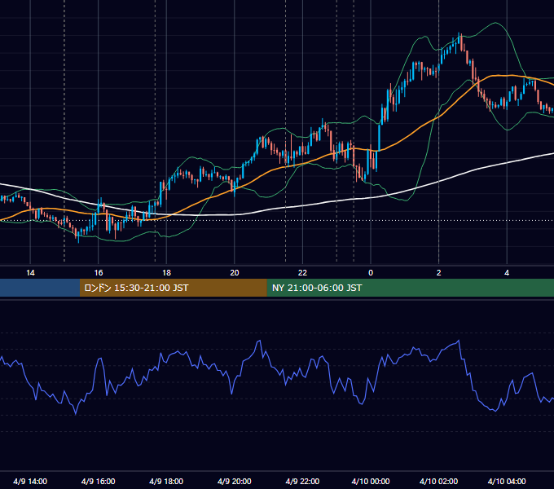Image resolution: width=554 pixels, height=489 pixels.
Task: Click the 4/9 22:00 time label
Action: click(302, 481)
